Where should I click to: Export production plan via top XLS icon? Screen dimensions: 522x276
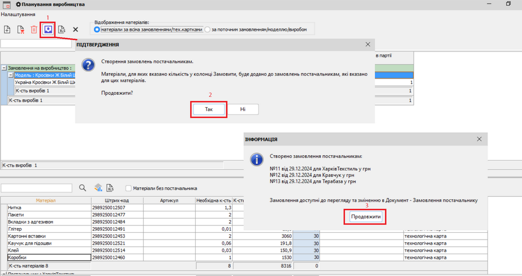click(x=62, y=30)
